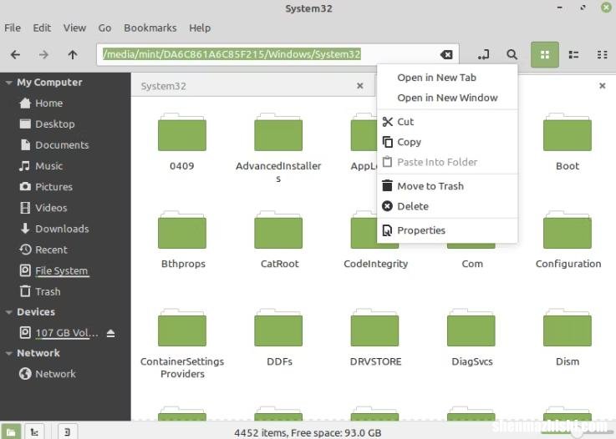
Task: Select the Bthprops folder
Action: 183,240
